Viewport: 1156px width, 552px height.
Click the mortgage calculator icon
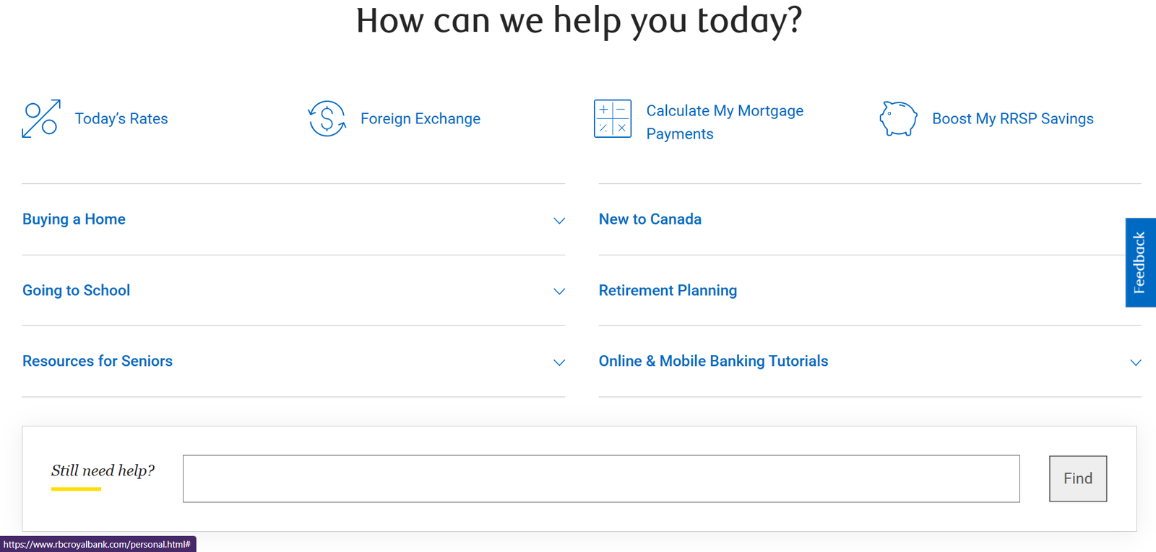click(613, 118)
